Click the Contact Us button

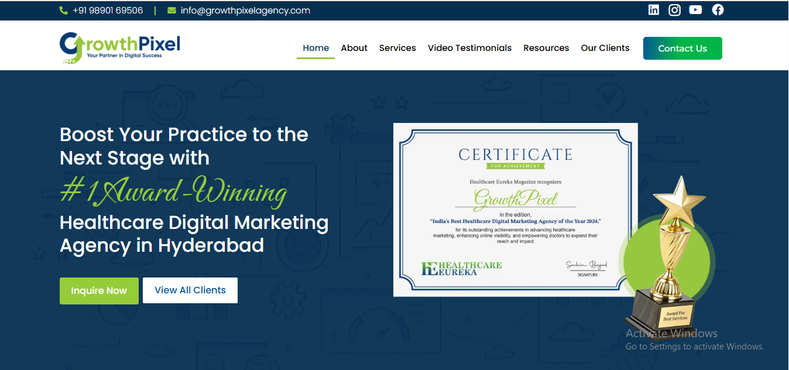pos(682,49)
